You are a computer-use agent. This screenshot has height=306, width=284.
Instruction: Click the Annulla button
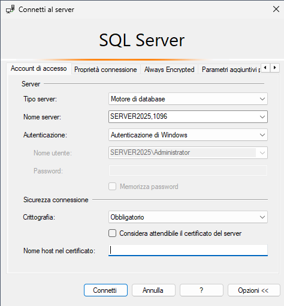[x=153, y=290]
